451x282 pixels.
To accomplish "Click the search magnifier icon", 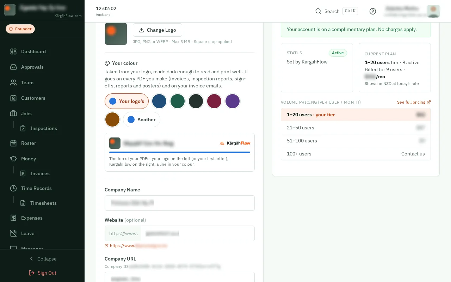I will (318, 11).
